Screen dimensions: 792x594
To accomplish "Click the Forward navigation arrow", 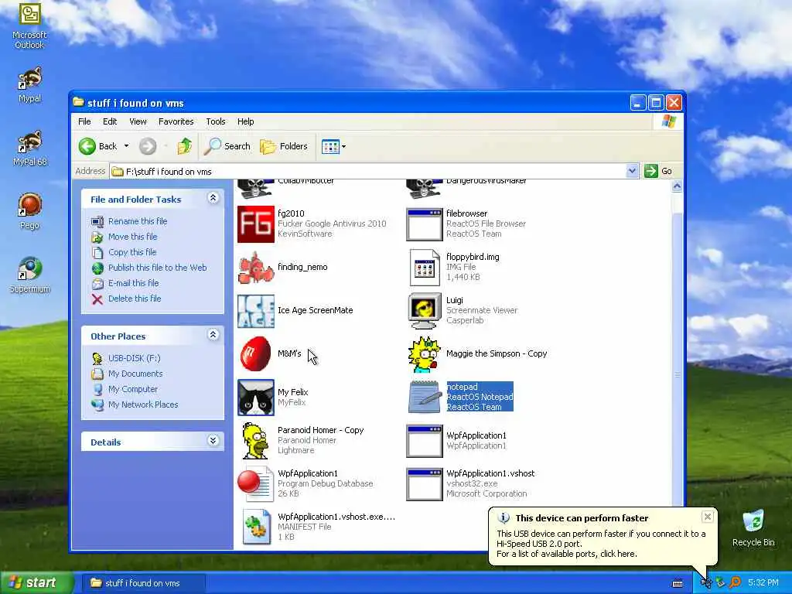I will coord(148,146).
